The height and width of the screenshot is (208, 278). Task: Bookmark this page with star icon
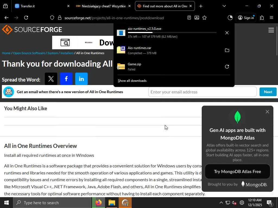pyautogui.click(x=204, y=18)
